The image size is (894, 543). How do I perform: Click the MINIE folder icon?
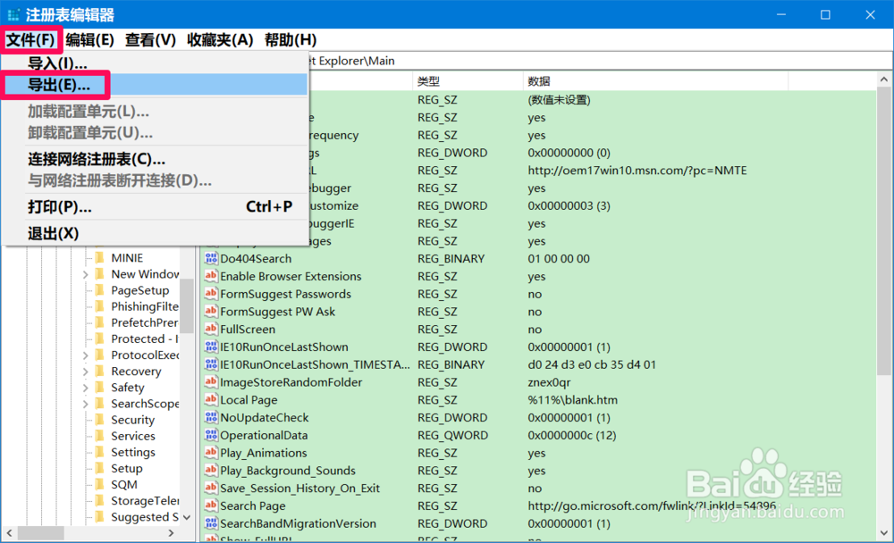(x=99, y=257)
